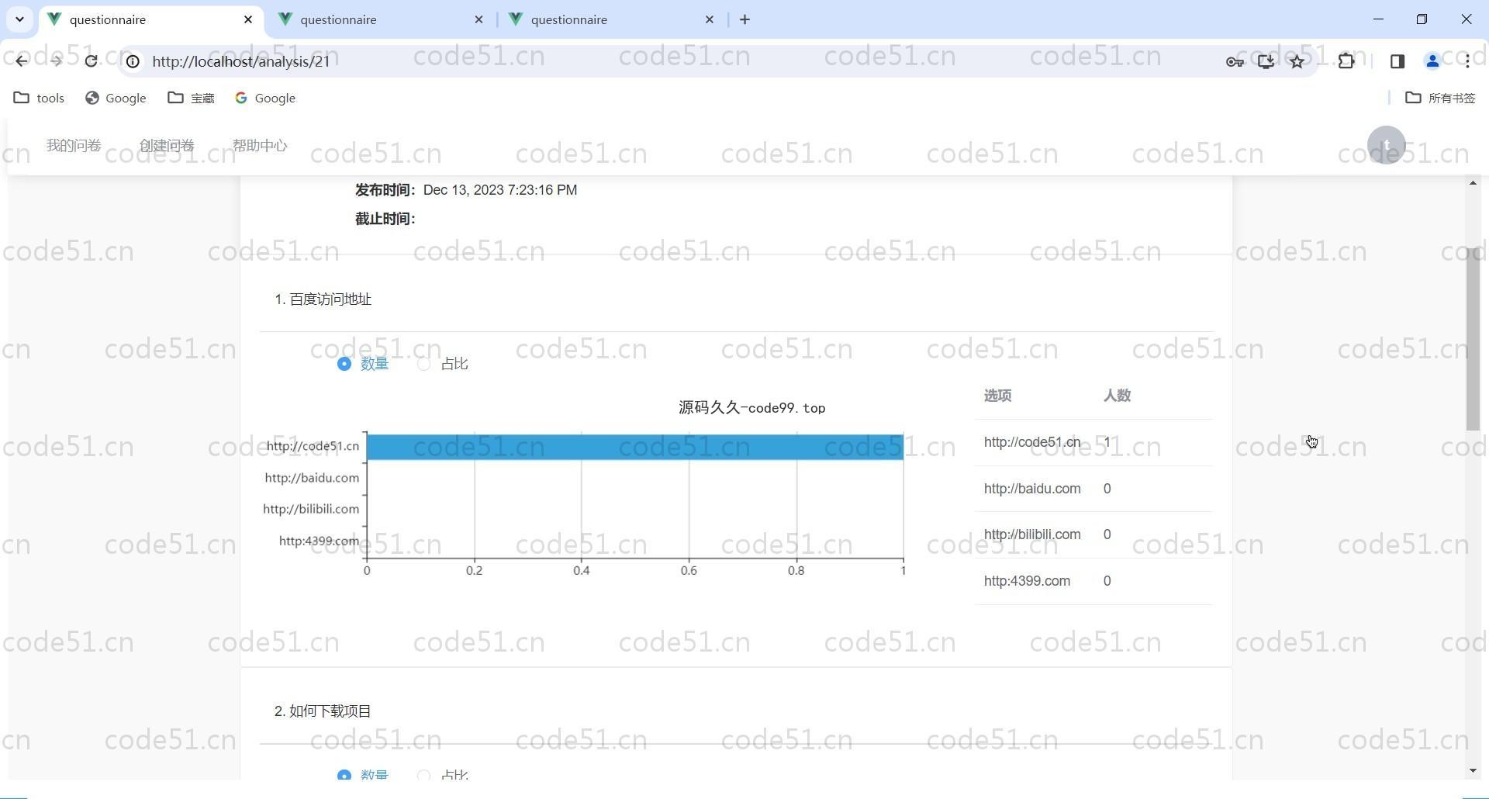The width and height of the screenshot is (1489, 799).
Task: Open the password key icon
Action: tap(1235, 61)
